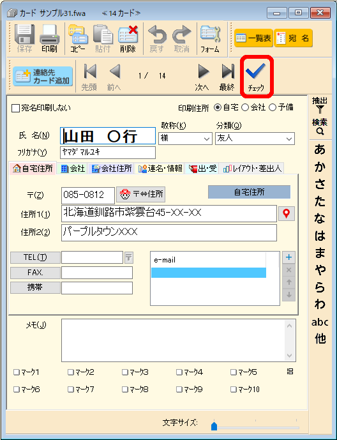Expand the 敬称 honorific dropdown

click(x=207, y=139)
